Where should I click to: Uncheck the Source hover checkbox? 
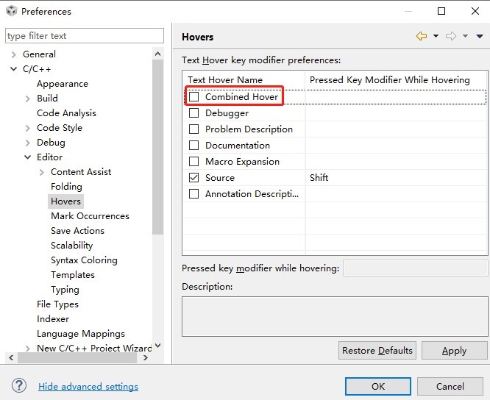pos(194,178)
